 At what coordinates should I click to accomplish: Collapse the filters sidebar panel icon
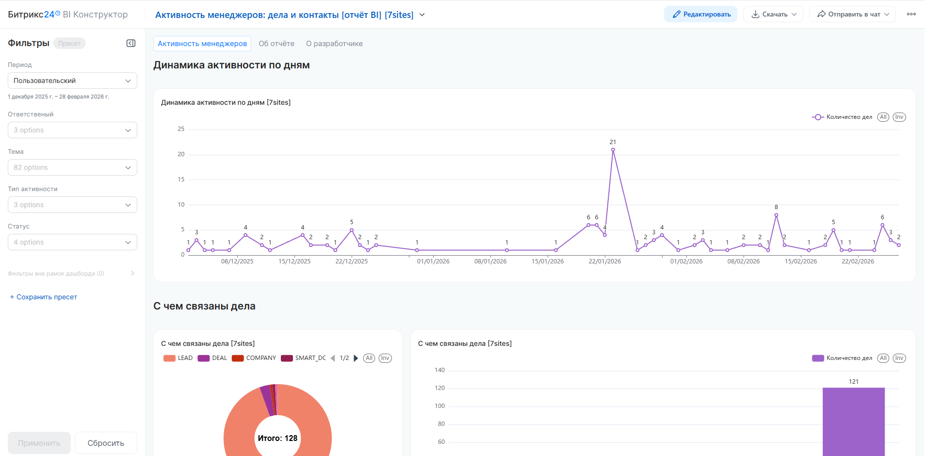(x=131, y=43)
